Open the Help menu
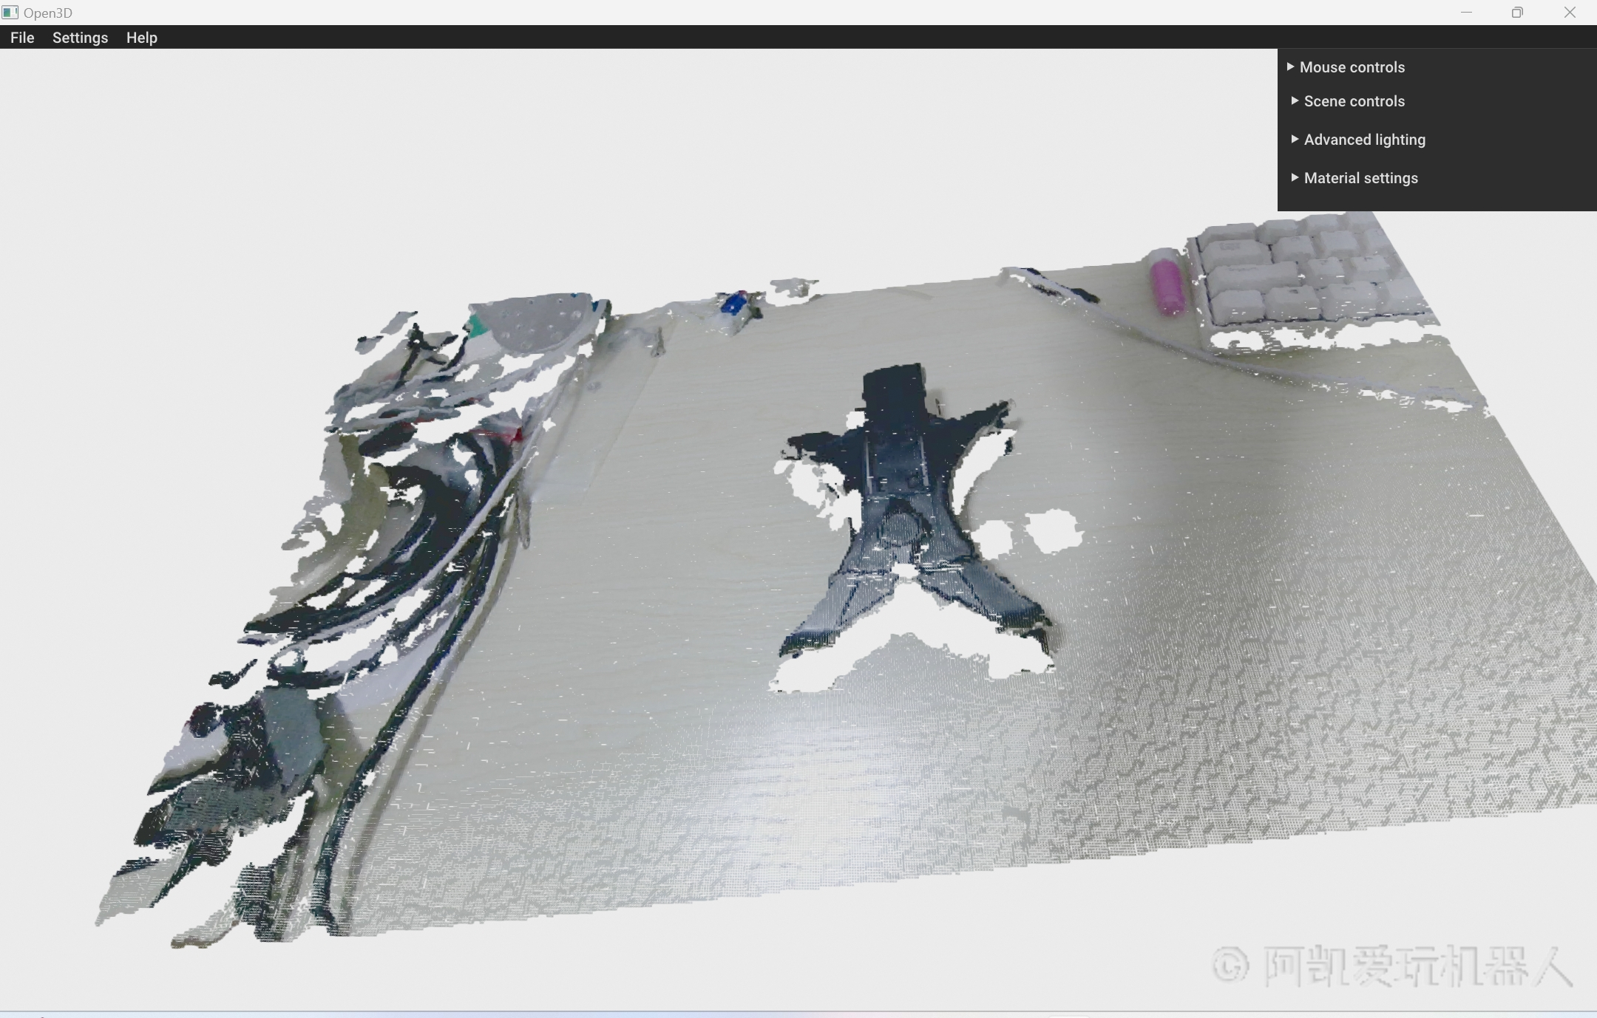This screenshot has width=1597, height=1018. 141,38
